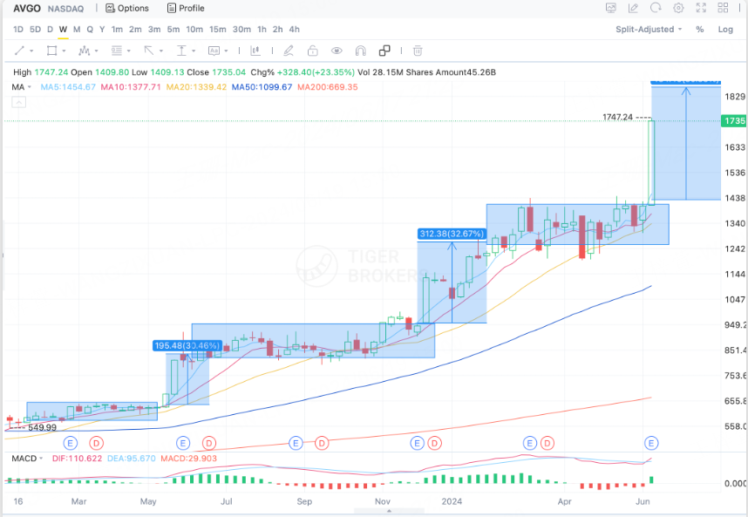Expand the arrow tool dropdown caret
The image size is (748, 517).
coord(161,51)
